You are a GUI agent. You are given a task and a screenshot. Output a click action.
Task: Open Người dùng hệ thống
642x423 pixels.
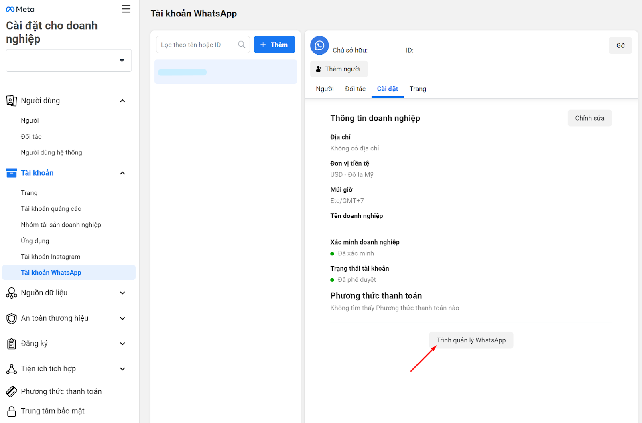[51, 152]
